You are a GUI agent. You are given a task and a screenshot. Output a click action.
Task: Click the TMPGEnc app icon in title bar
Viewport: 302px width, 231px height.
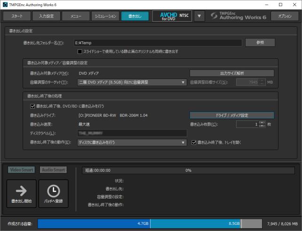click(5, 5)
